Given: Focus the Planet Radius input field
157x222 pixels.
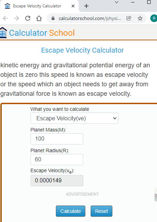Looking at the screenshot, I should [57, 160].
